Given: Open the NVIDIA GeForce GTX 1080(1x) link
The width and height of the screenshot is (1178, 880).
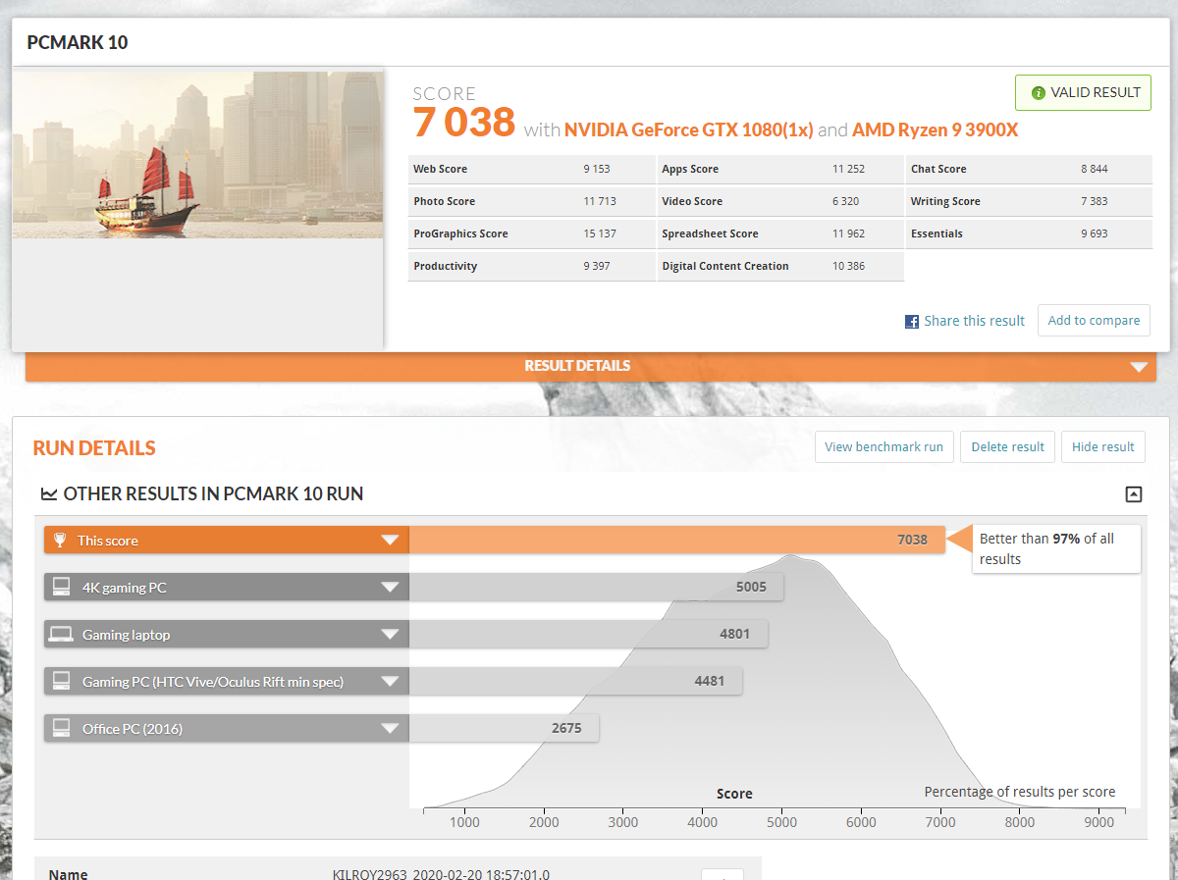Looking at the screenshot, I should pyautogui.click(x=688, y=129).
